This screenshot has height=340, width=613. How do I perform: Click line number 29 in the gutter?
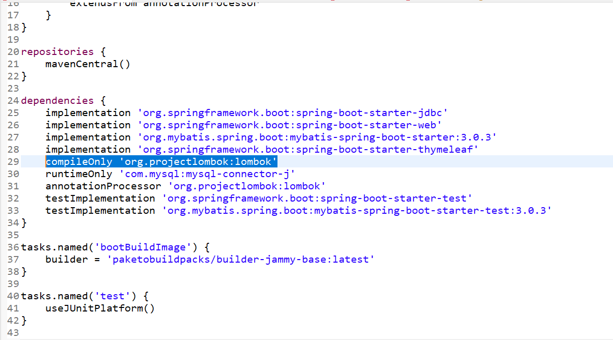(x=13, y=162)
